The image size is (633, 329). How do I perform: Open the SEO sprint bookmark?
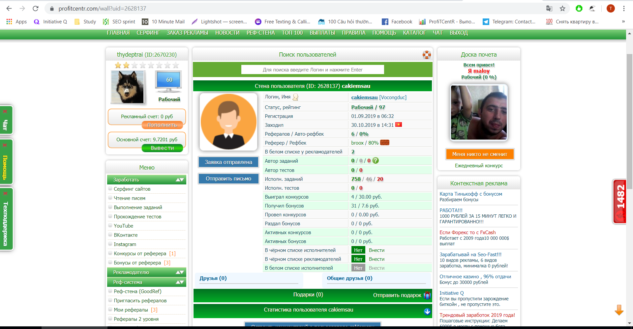(x=119, y=22)
